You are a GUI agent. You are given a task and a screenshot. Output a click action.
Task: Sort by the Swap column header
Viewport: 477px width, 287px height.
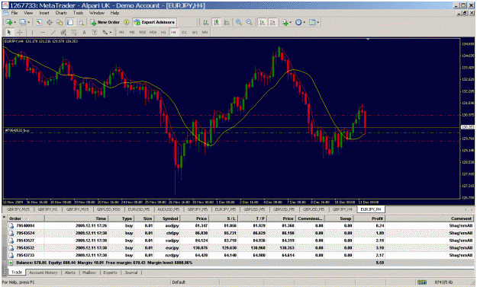[x=338, y=218]
